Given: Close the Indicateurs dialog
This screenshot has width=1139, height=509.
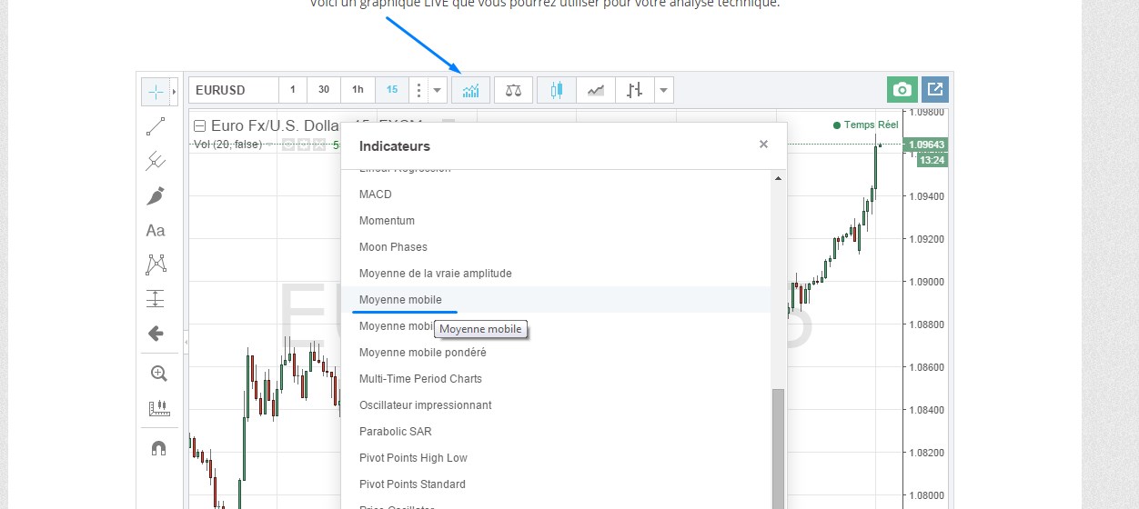Looking at the screenshot, I should coord(763,145).
